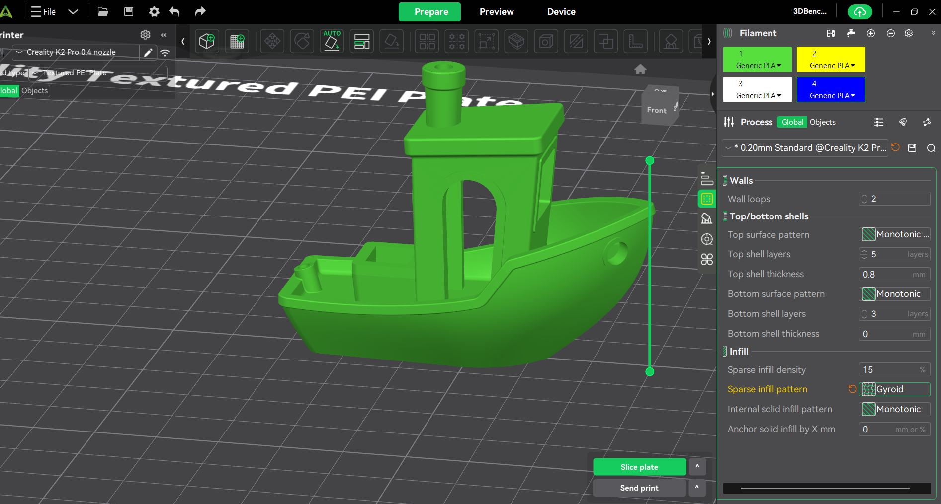Screen dimensions: 941x504
Task: Add a new plate from toolbar
Action: pyautogui.click(x=237, y=41)
